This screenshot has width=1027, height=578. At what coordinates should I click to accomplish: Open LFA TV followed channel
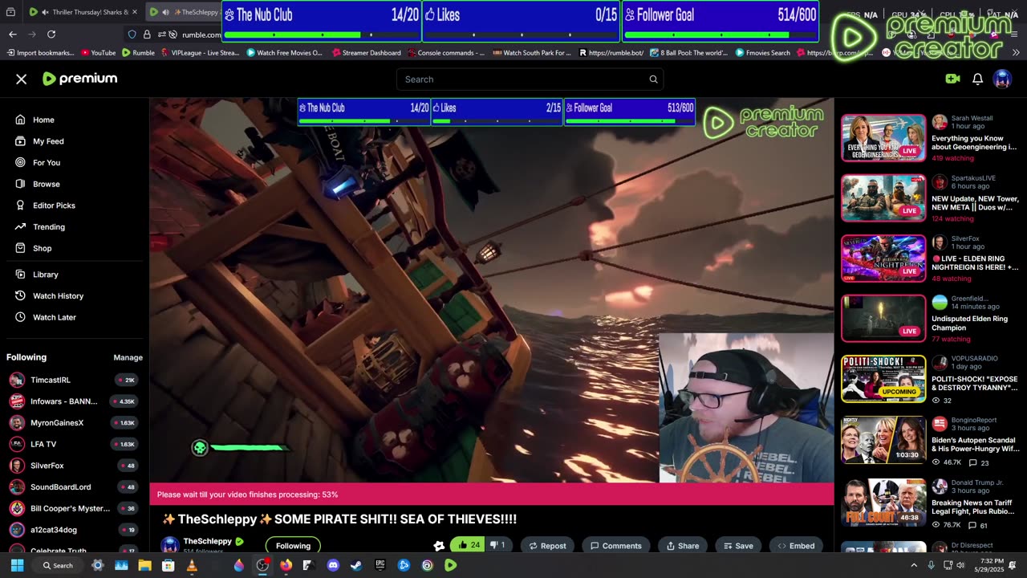pos(75,444)
